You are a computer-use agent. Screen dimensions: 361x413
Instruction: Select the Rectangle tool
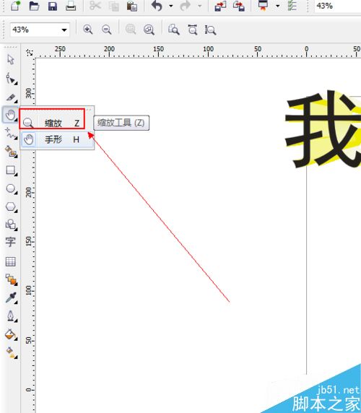[11, 170]
